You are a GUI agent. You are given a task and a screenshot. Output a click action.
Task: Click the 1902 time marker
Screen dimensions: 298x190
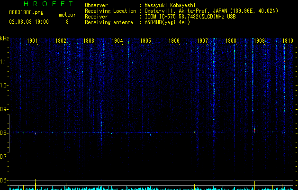tap(61, 41)
